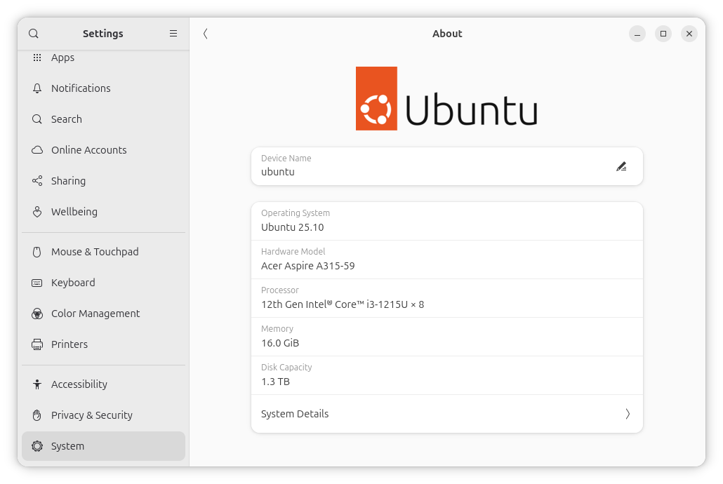
Task: Go back using the header arrow
Action: [x=205, y=34]
